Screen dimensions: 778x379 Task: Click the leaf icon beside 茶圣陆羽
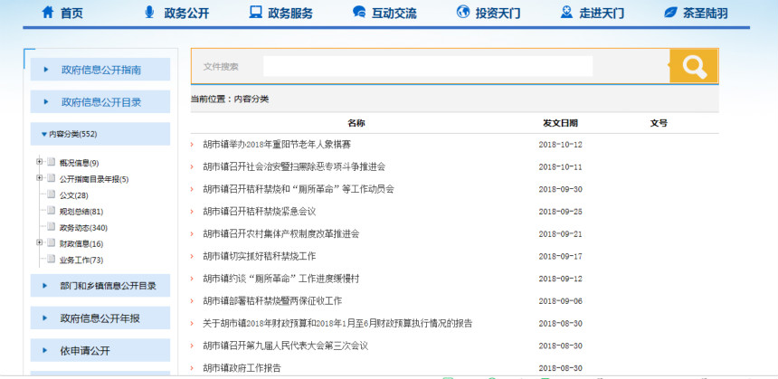click(x=670, y=13)
